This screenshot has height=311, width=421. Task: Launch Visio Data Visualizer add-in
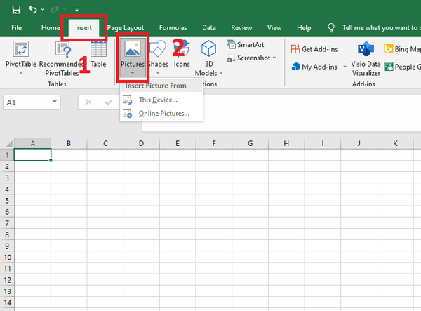click(x=366, y=58)
